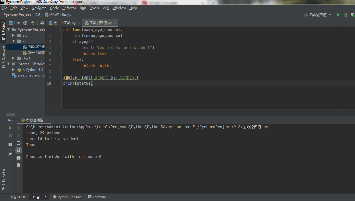The height and width of the screenshot is (201, 355).
Task: Go up the stack trace with the up arrow
Action: coord(19,128)
